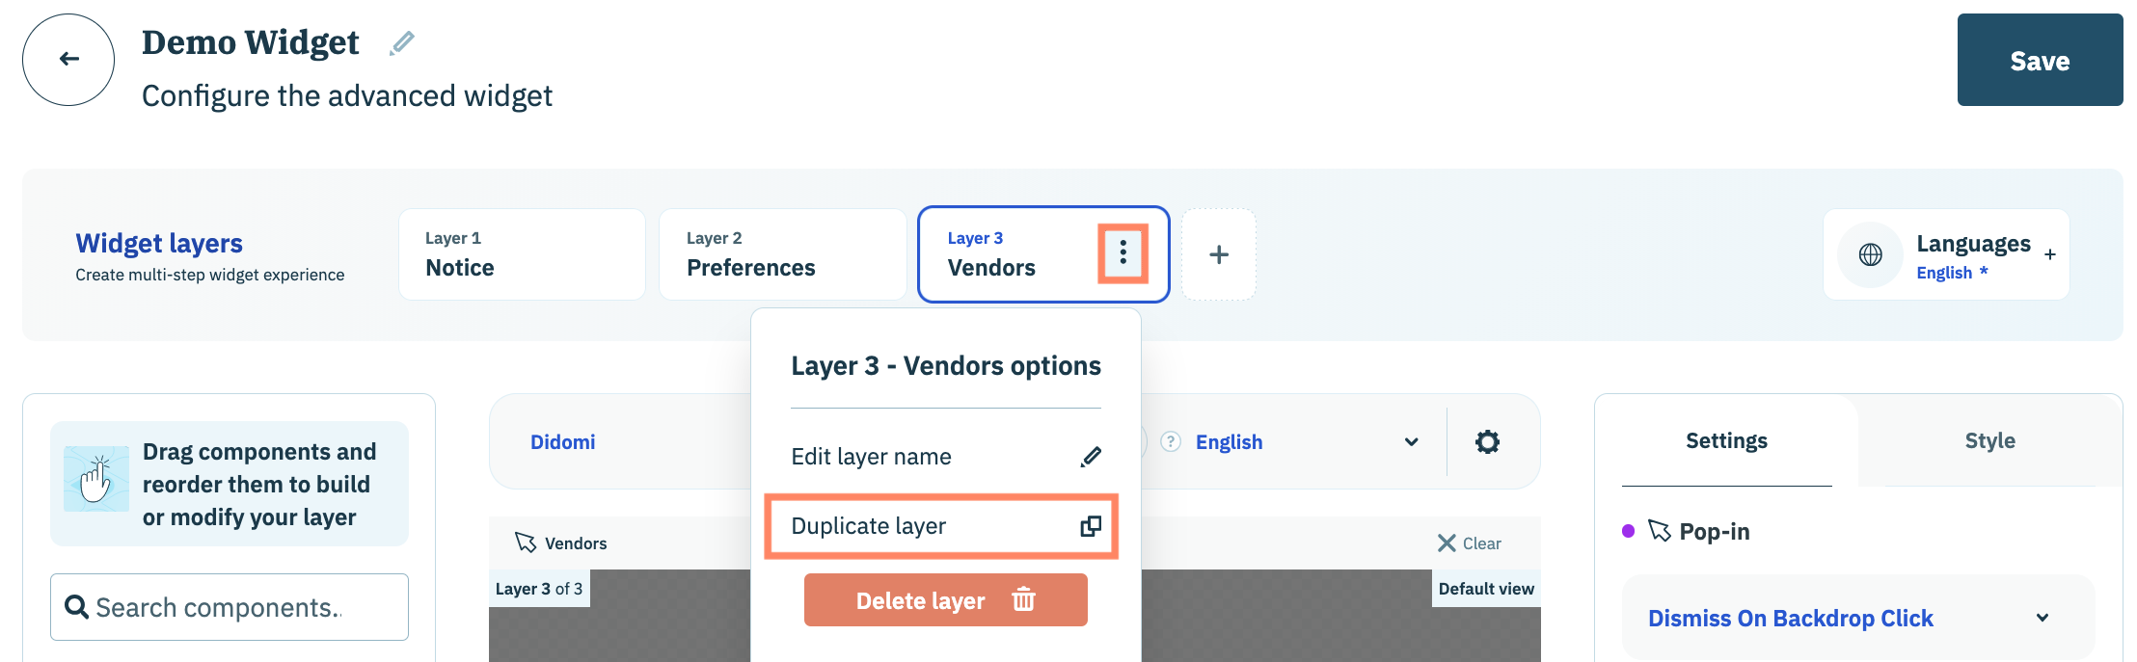The width and height of the screenshot is (2137, 662).
Task: Switch to the Style tab
Action: point(1989,441)
